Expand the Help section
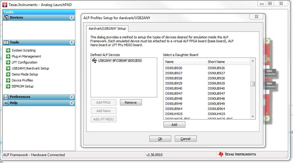293x163 pixels. 72,103
